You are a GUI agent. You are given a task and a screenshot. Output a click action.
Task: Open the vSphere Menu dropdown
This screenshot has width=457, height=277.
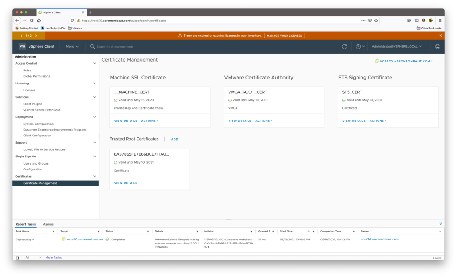point(72,46)
